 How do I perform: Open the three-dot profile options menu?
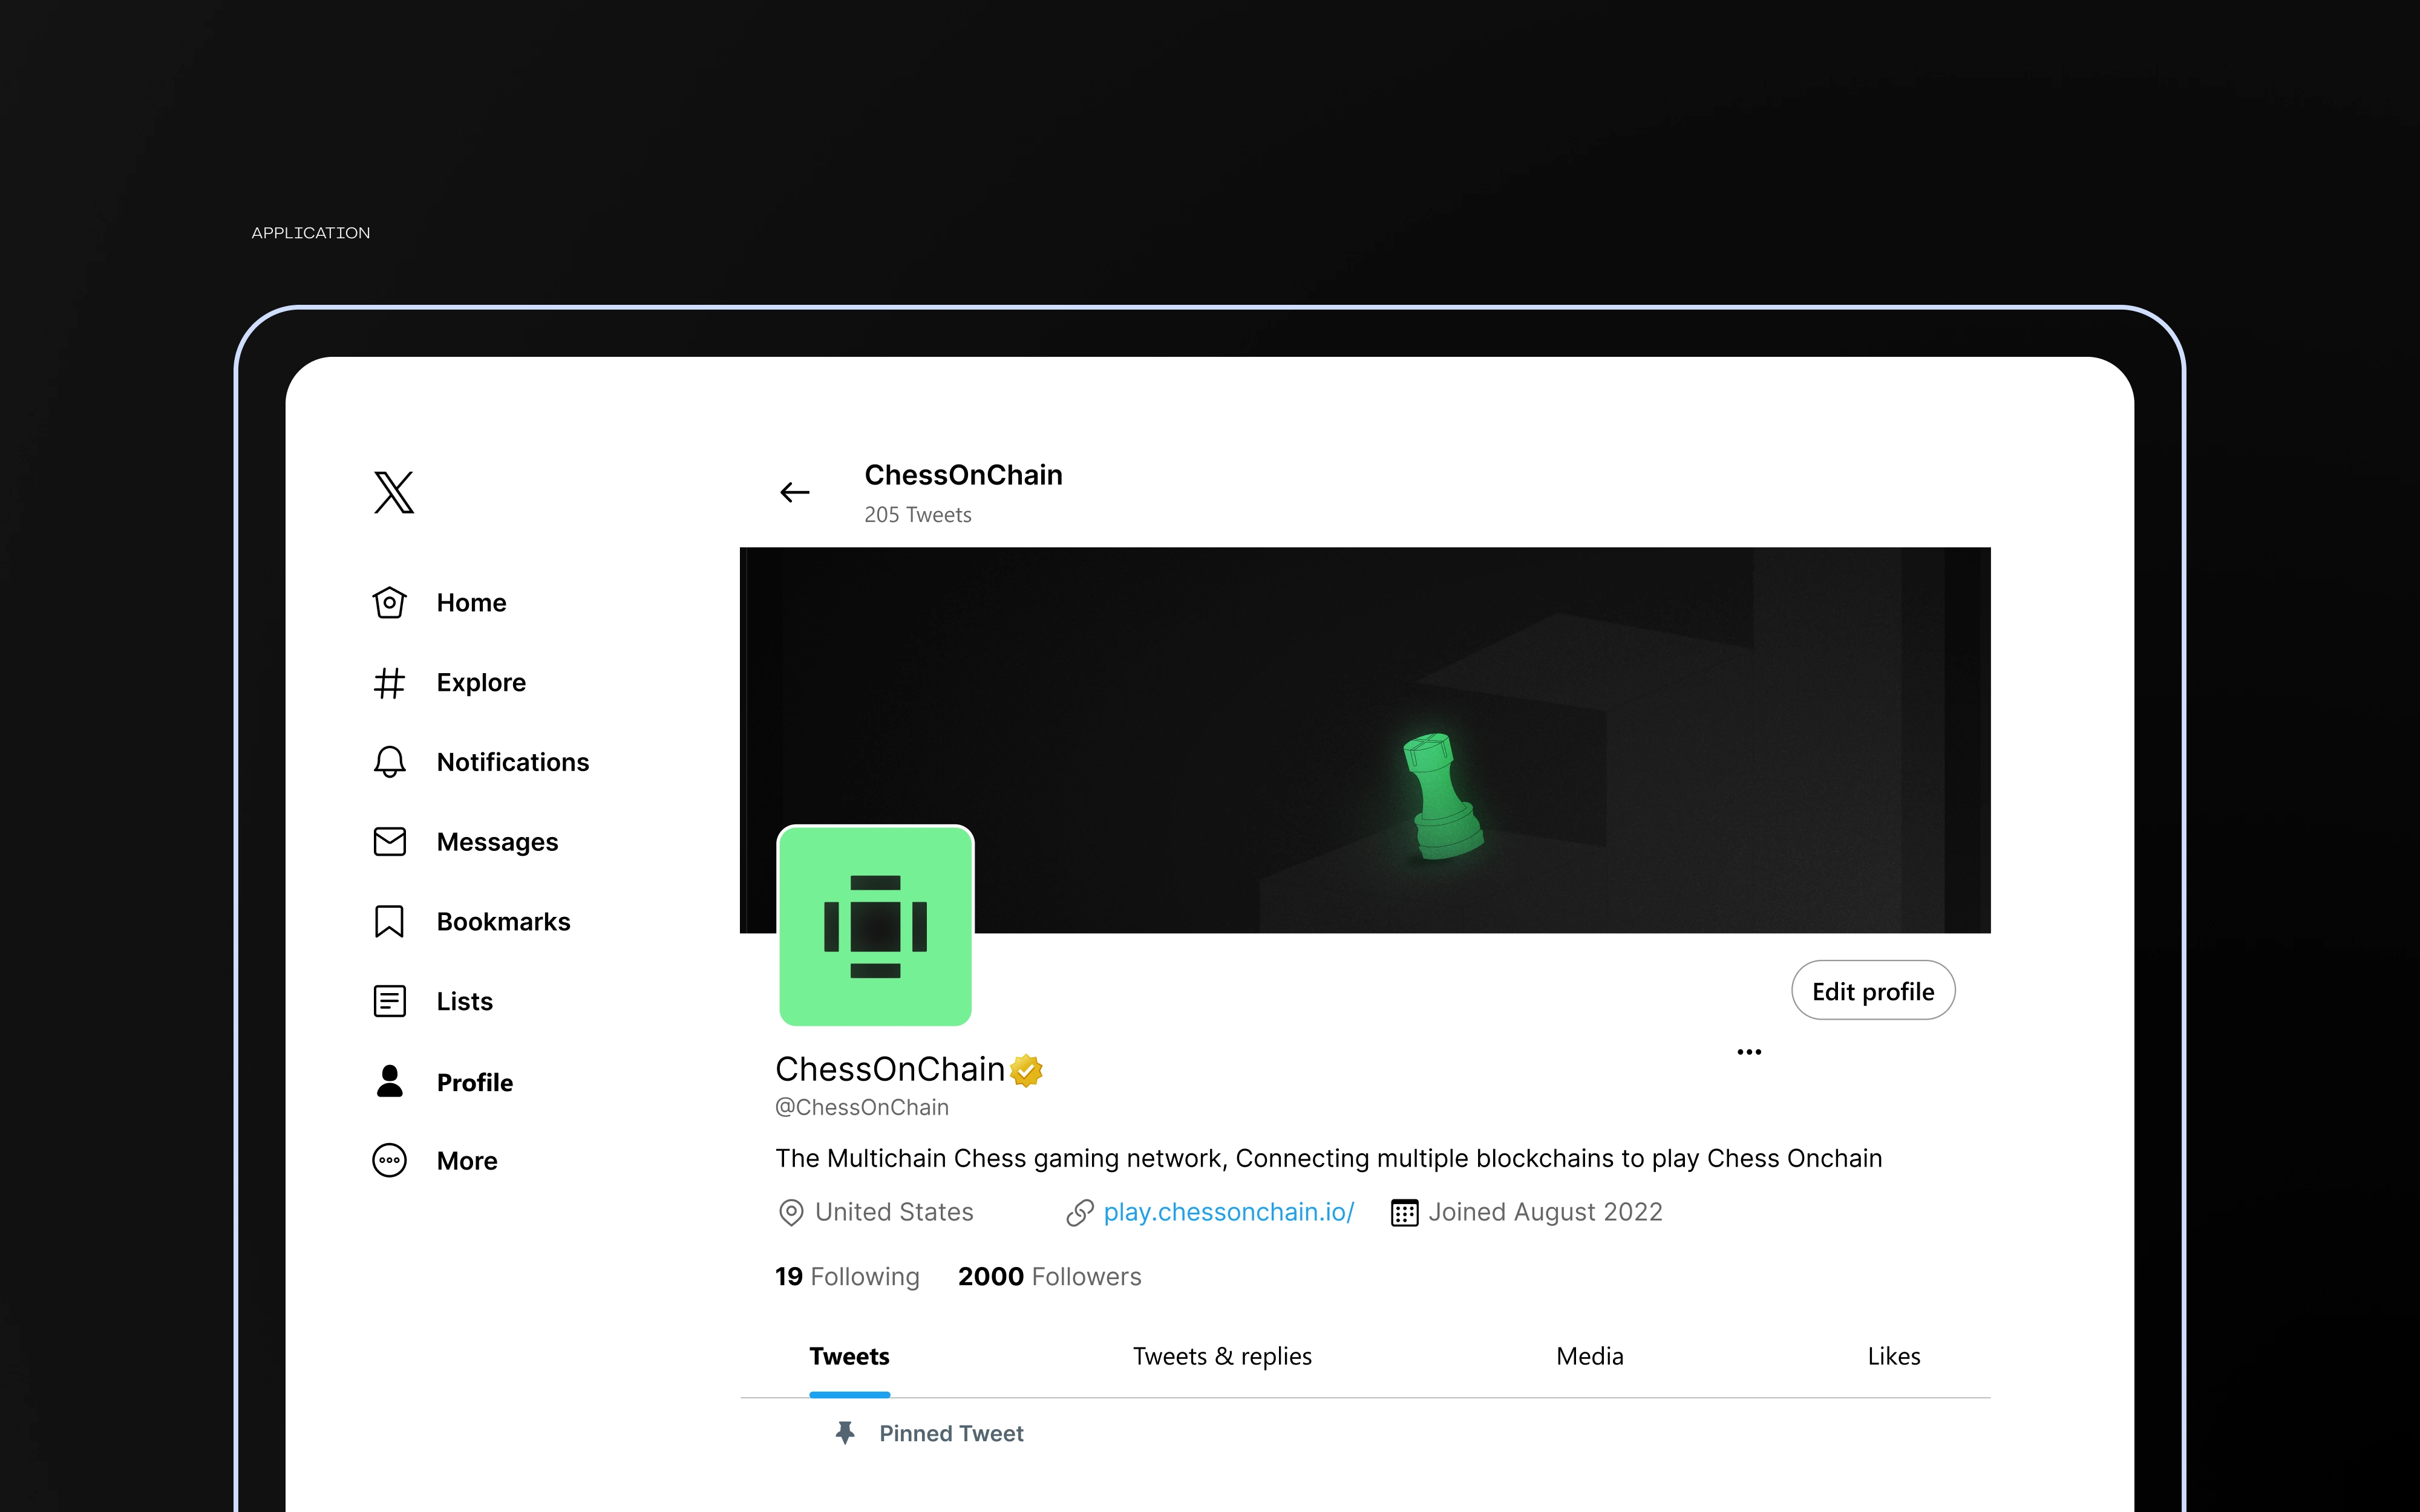pyautogui.click(x=1749, y=1052)
